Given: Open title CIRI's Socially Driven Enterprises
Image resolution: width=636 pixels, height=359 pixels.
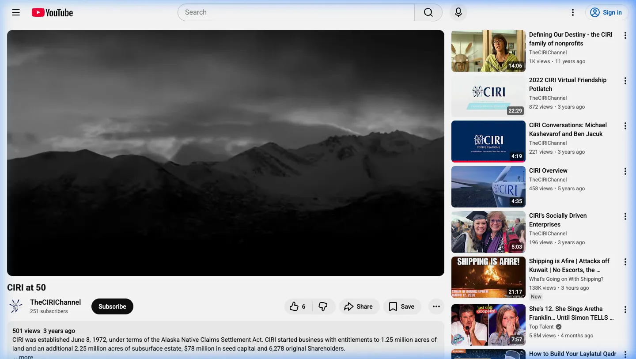Looking at the screenshot, I should pyautogui.click(x=558, y=220).
